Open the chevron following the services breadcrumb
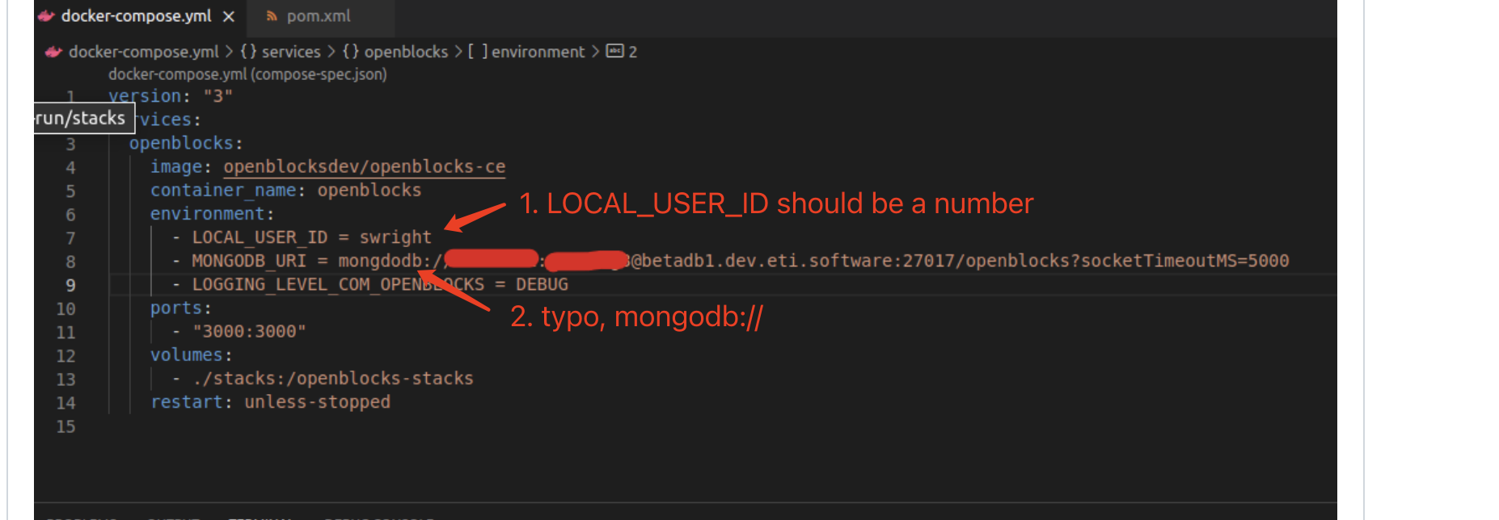The image size is (1499, 520). tap(331, 51)
